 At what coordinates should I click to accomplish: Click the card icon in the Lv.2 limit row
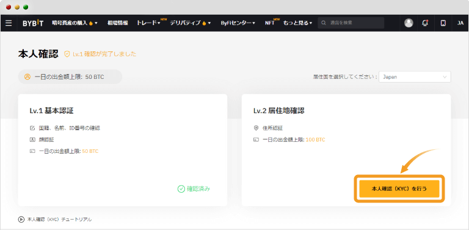(x=256, y=139)
